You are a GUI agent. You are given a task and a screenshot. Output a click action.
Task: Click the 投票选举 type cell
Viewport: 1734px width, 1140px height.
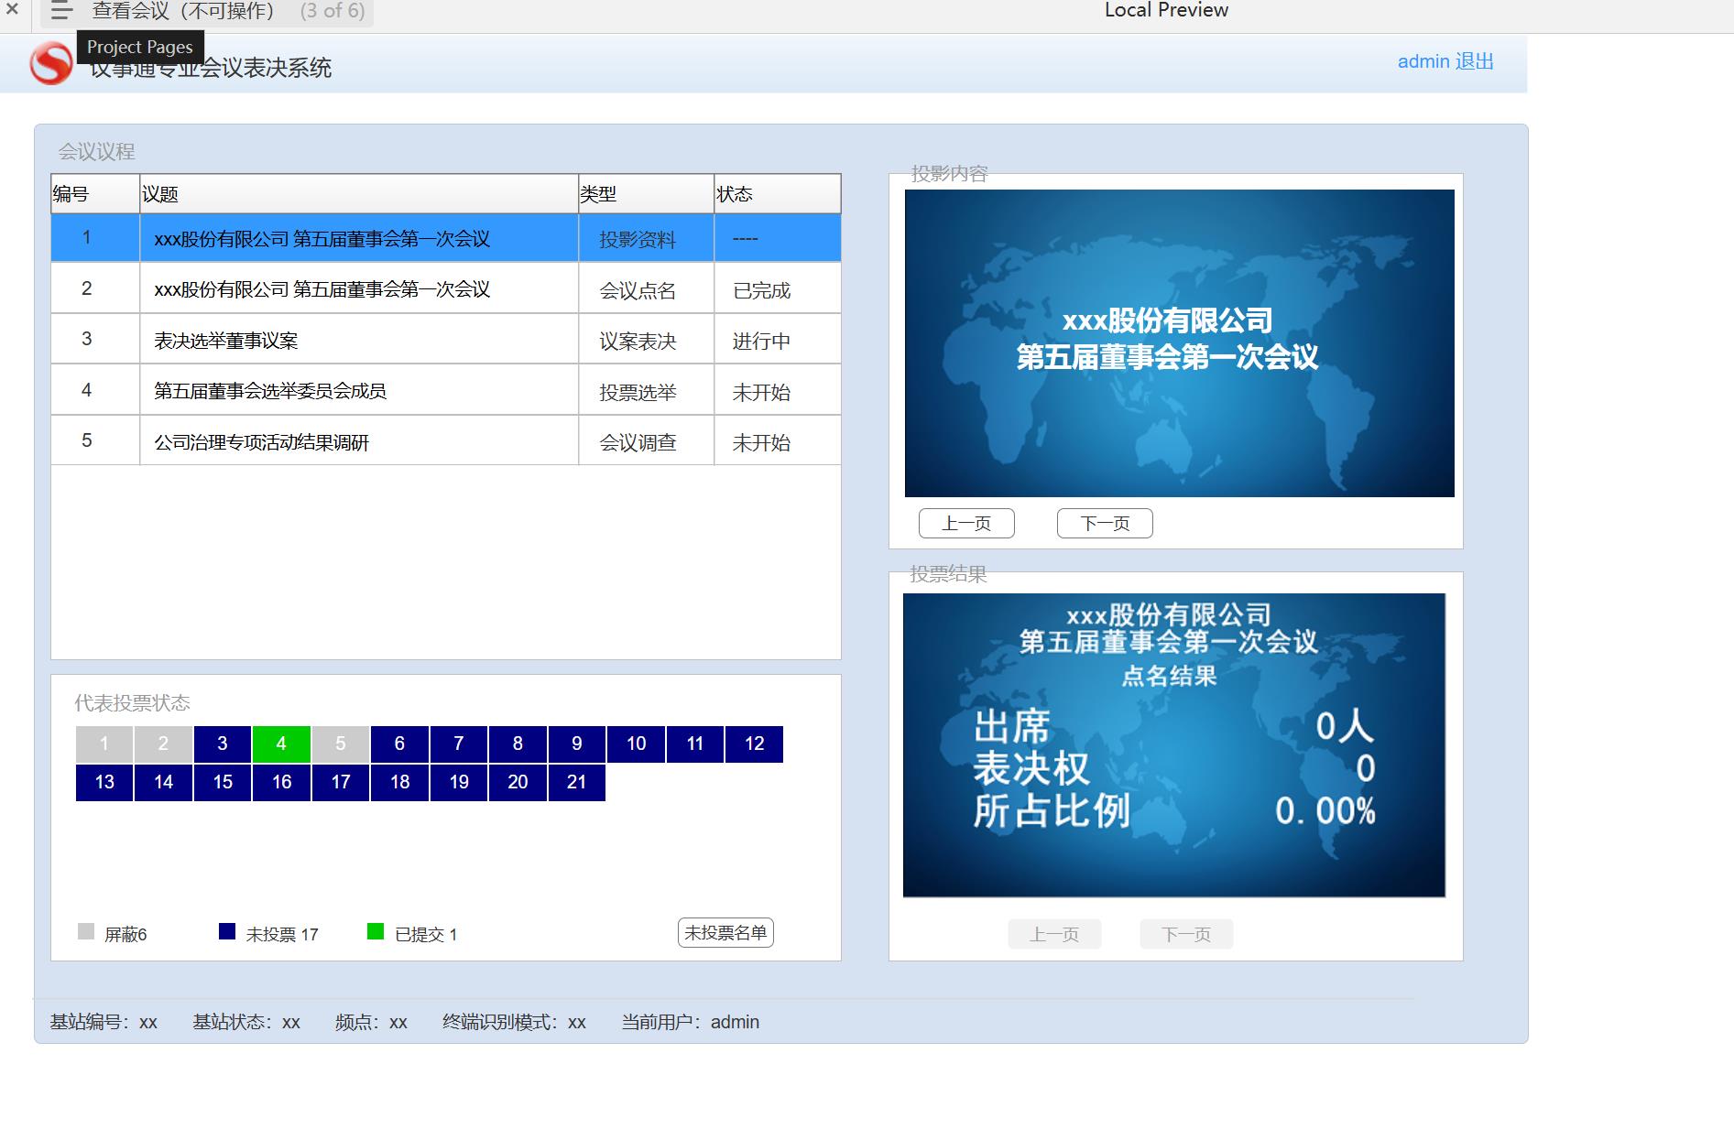coord(646,391)
